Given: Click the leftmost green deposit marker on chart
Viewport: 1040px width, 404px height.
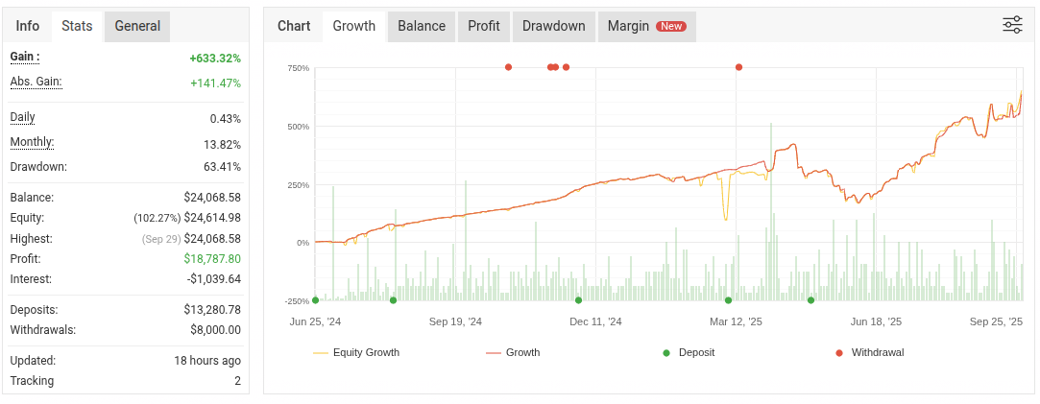Looking at the screenshot, I should click(315, 300).
